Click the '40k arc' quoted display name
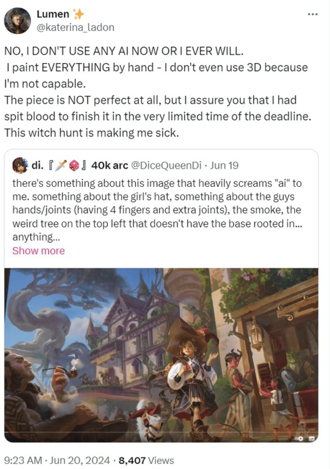The width and height of the screenshot is (330, 469). click(109, 165)
